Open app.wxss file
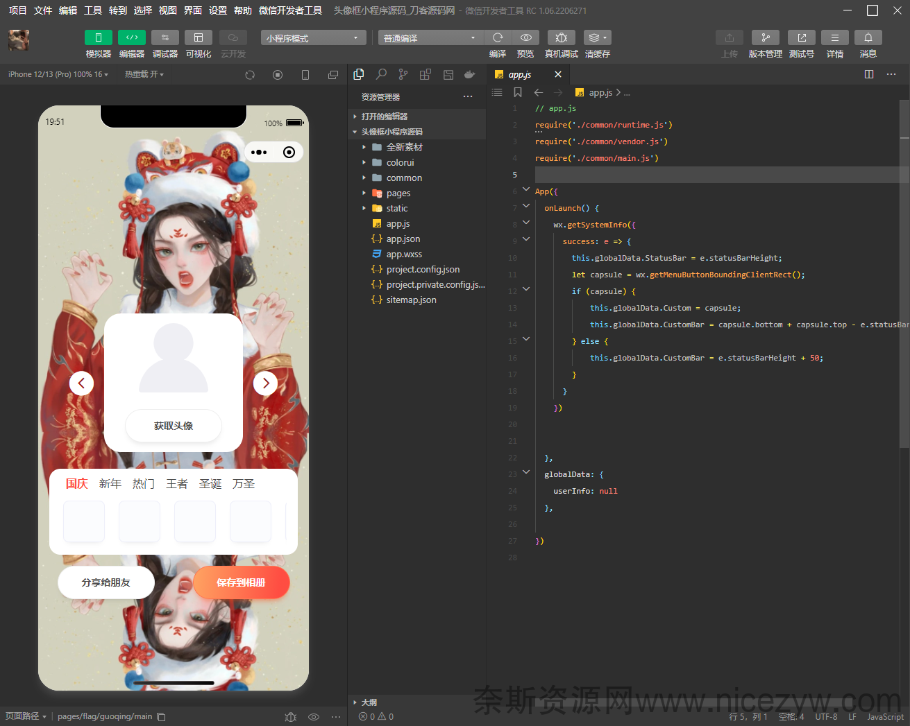 (x=416, y=254)
